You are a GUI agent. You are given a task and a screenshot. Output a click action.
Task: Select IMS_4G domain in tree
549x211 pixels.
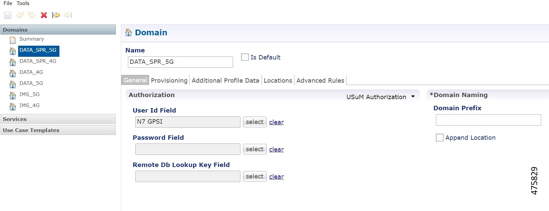coord(30,105)
